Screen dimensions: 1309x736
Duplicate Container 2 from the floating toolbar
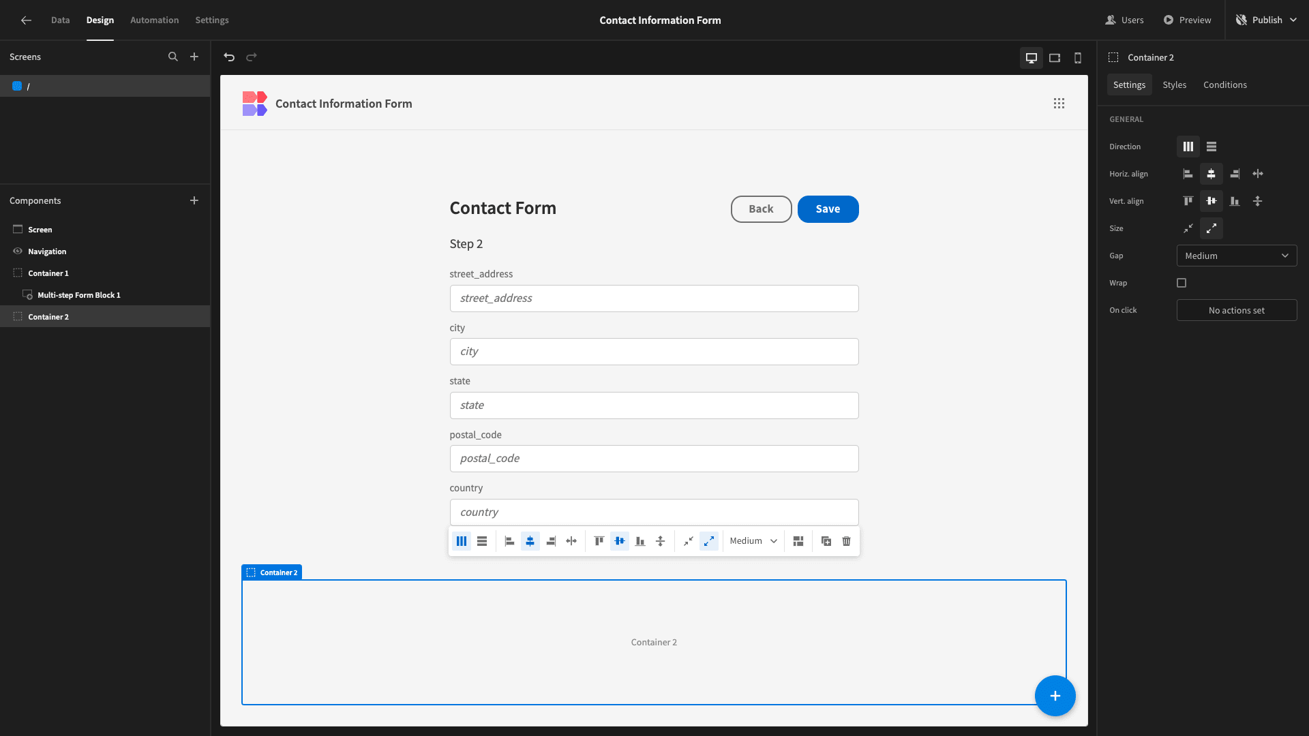click(x=826, y=541)
